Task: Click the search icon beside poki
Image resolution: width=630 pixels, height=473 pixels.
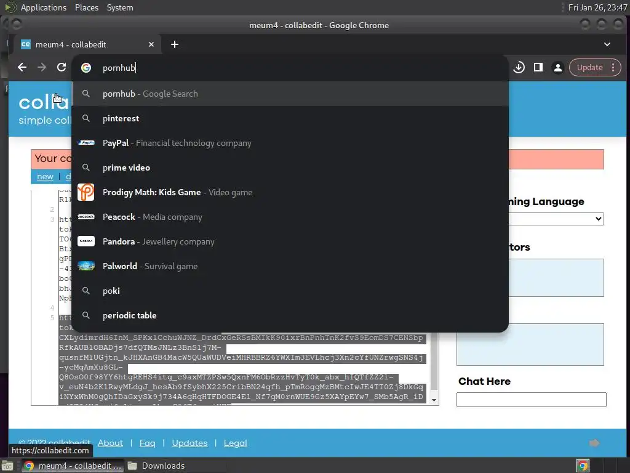Action: click(86, 291)
